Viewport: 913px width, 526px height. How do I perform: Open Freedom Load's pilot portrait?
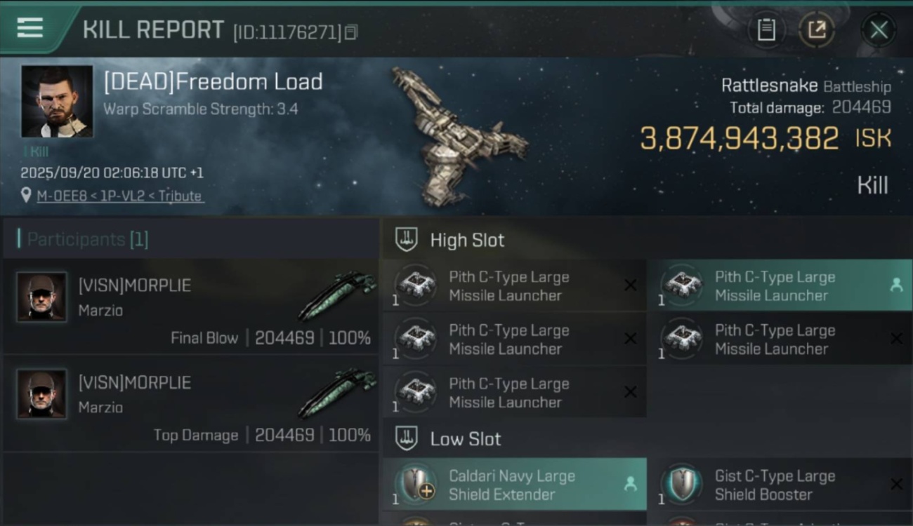[57, 102]
